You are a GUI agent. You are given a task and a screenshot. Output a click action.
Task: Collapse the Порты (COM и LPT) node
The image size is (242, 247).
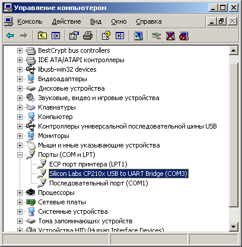[20, 155]
